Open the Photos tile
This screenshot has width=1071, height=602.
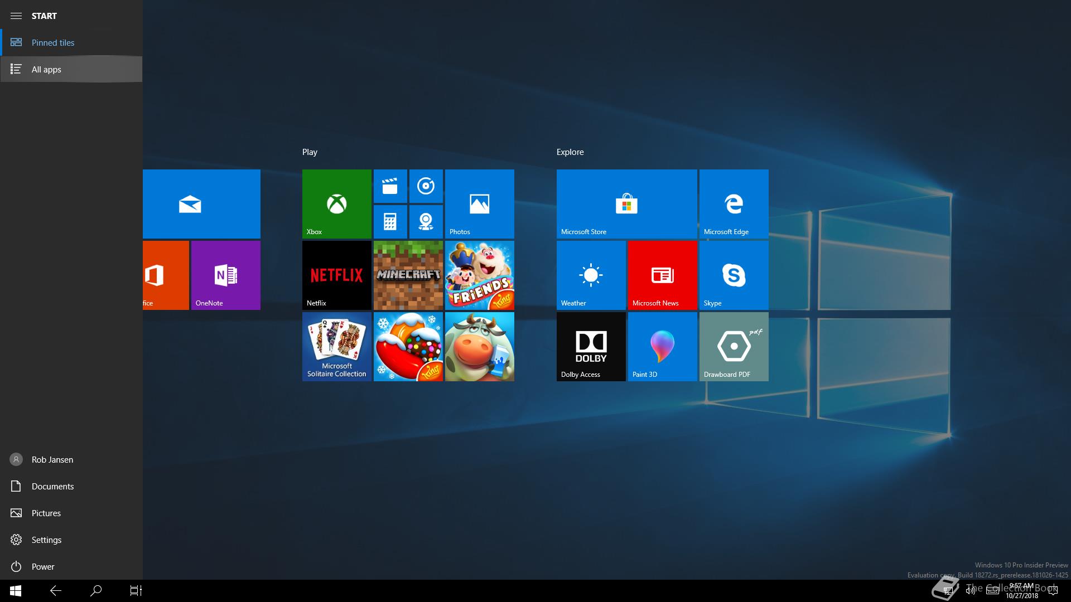pyautogui.click(x=480, y=204)
